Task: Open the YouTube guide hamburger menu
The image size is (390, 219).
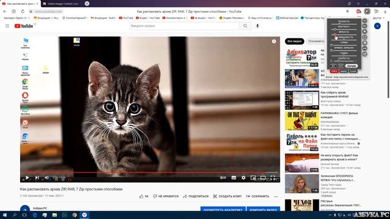Action: (x=7, y=26)
